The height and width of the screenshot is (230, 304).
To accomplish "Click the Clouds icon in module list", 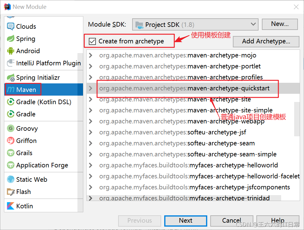I will [x=10, y=26].
